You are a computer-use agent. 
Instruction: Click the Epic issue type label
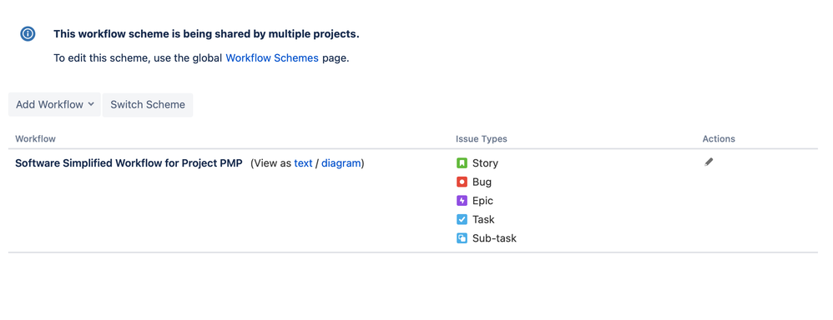(x=483, y=201)
